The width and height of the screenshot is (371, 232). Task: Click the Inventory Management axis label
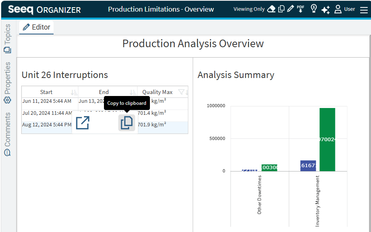coord(317,201)
